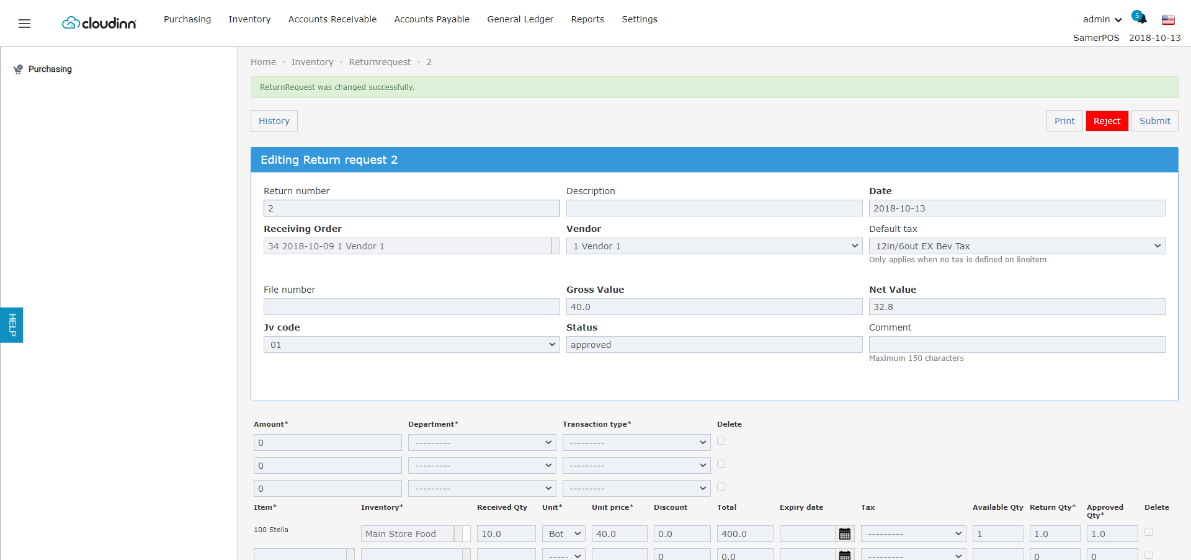The image size is (1191, 560).
Task: Click the Receiving Order field
Action: (408, 246)
